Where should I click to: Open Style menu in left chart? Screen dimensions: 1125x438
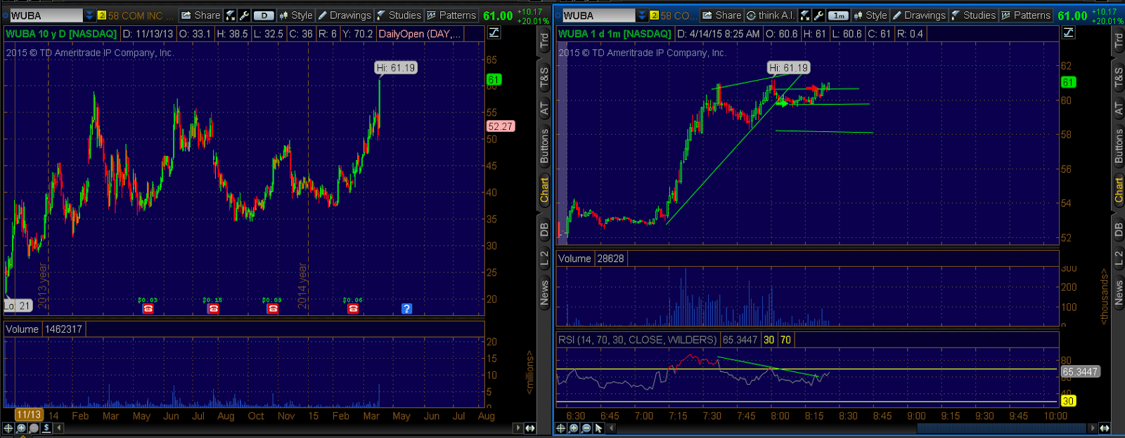pyautogui.click(x=296, y=15)
